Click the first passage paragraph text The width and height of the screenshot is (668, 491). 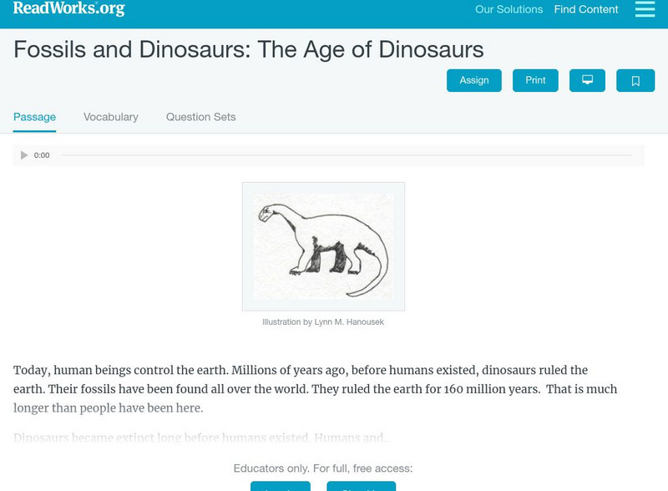coord(315,389)
